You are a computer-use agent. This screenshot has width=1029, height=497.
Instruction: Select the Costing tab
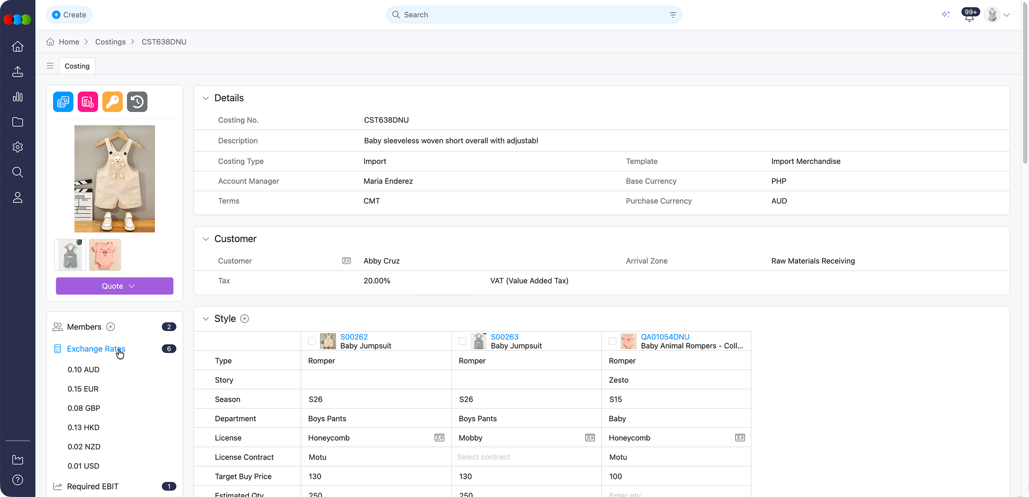click(77, 66)
